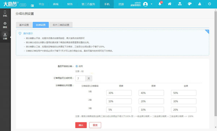Image resolution: width=217 pixels, height=131 pixels.
Task: Edit level 3 铜牌 ratio 5% field
Action: [119, 110]
